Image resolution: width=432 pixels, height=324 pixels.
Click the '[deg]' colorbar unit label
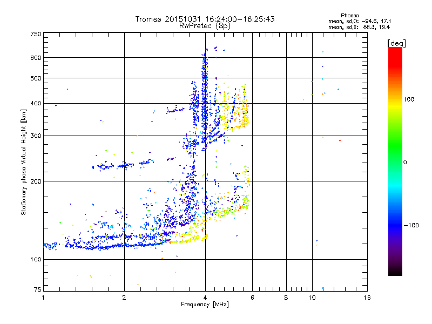pos(396,43)
